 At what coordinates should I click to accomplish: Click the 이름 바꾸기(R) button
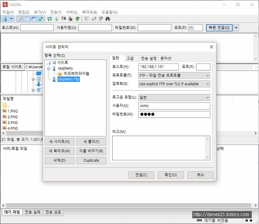tap(91, 151)
